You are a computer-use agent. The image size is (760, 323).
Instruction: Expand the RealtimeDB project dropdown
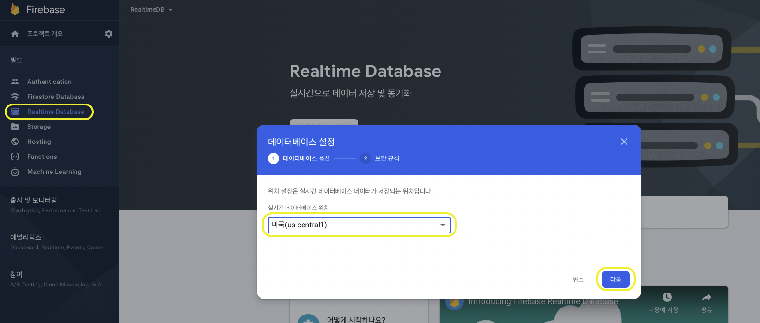click(x=151, y=9)
